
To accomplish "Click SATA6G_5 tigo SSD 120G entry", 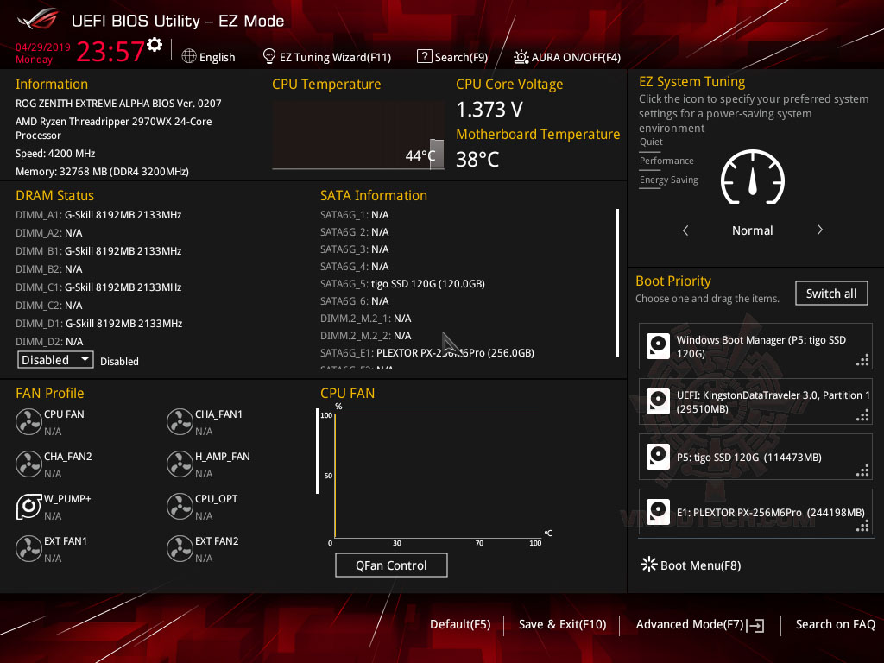I will [x=402, y=283].
